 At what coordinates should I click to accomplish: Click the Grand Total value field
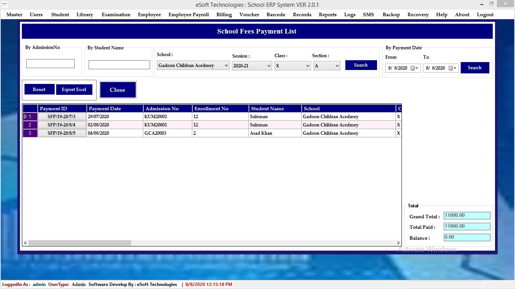tap(467, 216)
